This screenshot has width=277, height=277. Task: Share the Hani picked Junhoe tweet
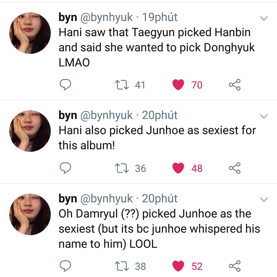click(x=235, y=168)
